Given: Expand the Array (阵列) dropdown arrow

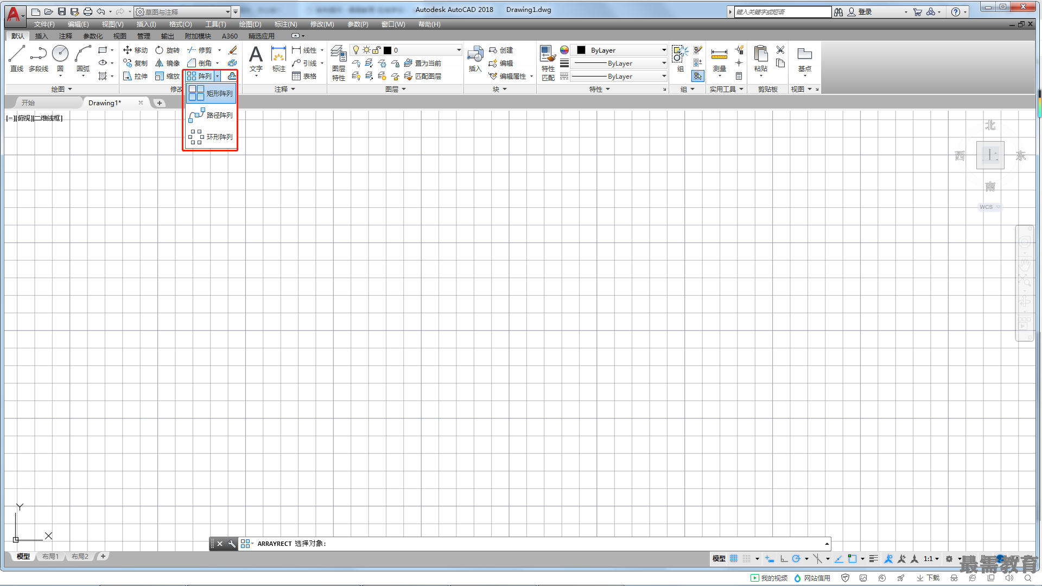Looking at the screenshot, I should (x=217, y=76).
